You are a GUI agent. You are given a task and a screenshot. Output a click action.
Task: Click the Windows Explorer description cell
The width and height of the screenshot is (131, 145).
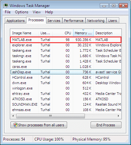[x=108, y=45]
